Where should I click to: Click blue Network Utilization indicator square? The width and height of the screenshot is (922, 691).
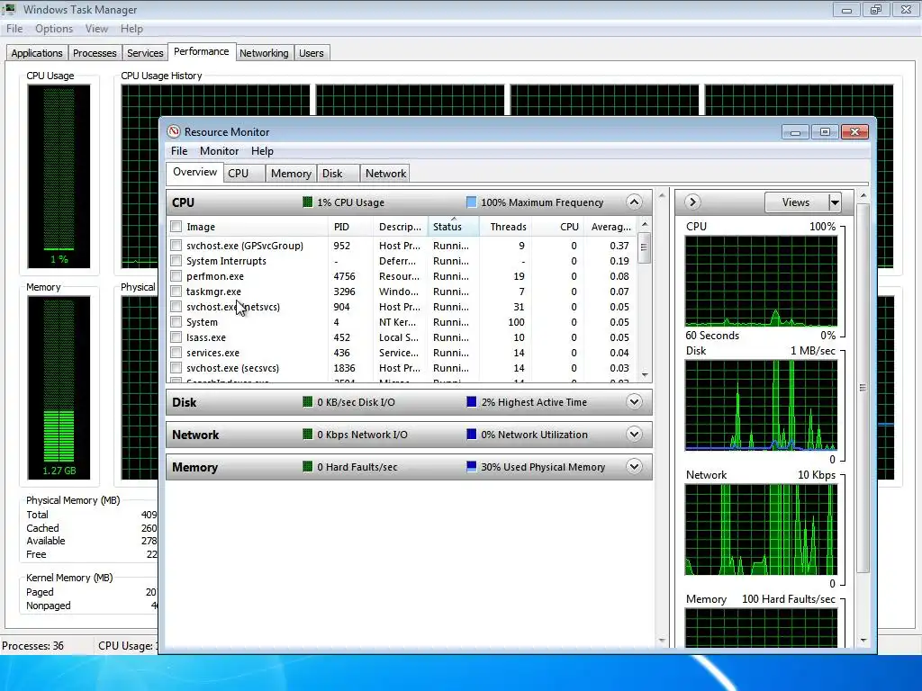tap(471, 435)
